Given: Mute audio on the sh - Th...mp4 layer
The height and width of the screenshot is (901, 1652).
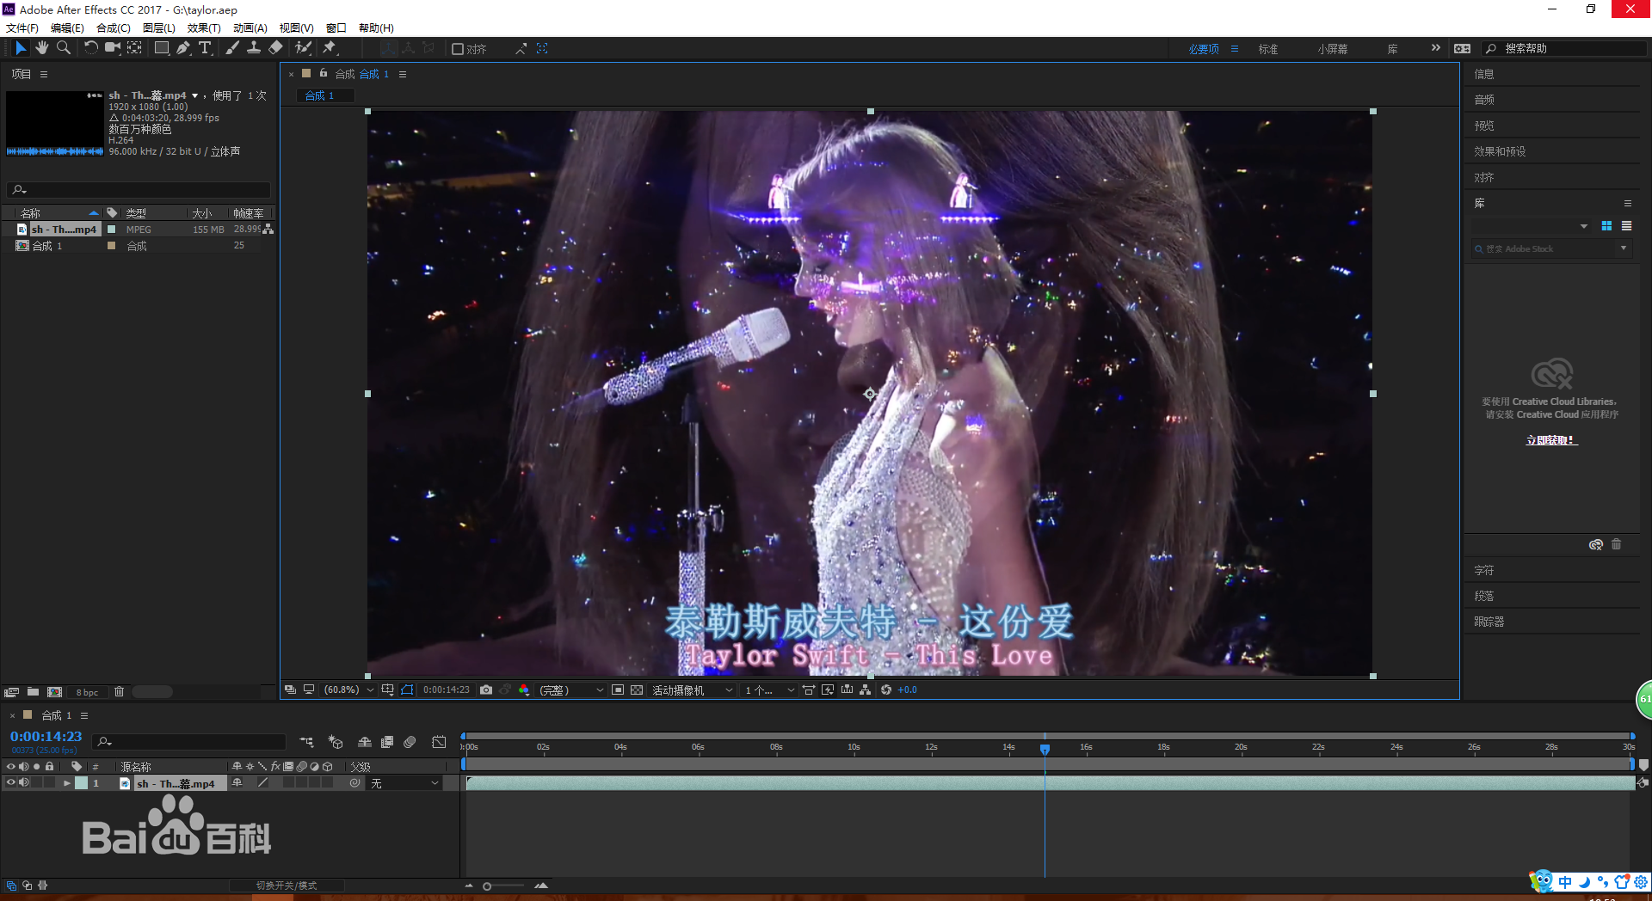Looking at the screenshot, I should 23,782.
